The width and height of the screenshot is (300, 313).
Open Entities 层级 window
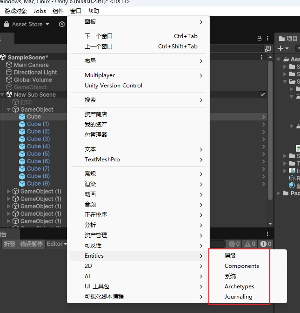(247, 256)
